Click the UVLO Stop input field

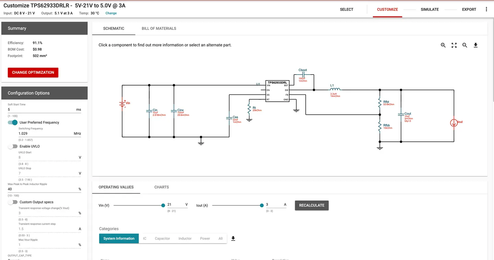50,173
